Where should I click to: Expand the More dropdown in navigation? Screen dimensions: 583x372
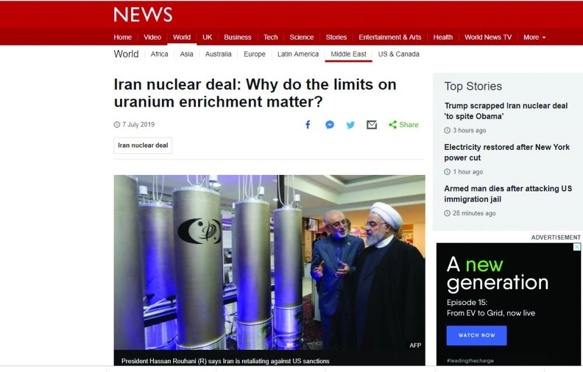[x=534, y=37]
